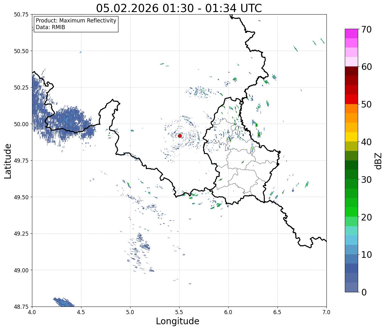
Task: Click longitude tick label 6.0
Action: click(228, 312)
